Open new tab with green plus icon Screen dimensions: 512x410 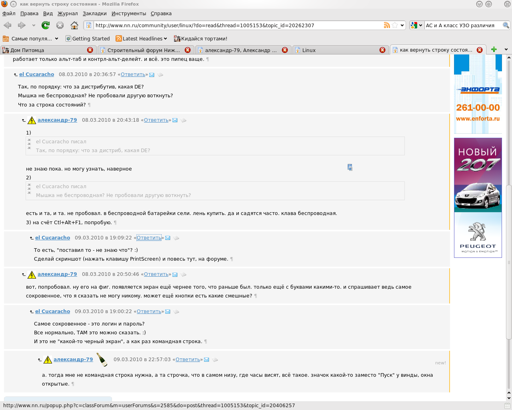point(494,50)
